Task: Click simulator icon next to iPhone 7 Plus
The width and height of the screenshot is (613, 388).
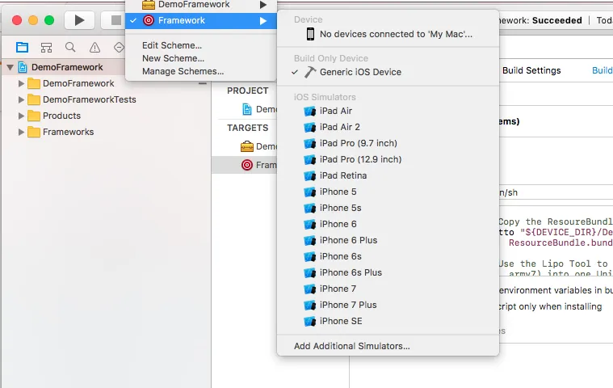Action: (x=310, y=305)
